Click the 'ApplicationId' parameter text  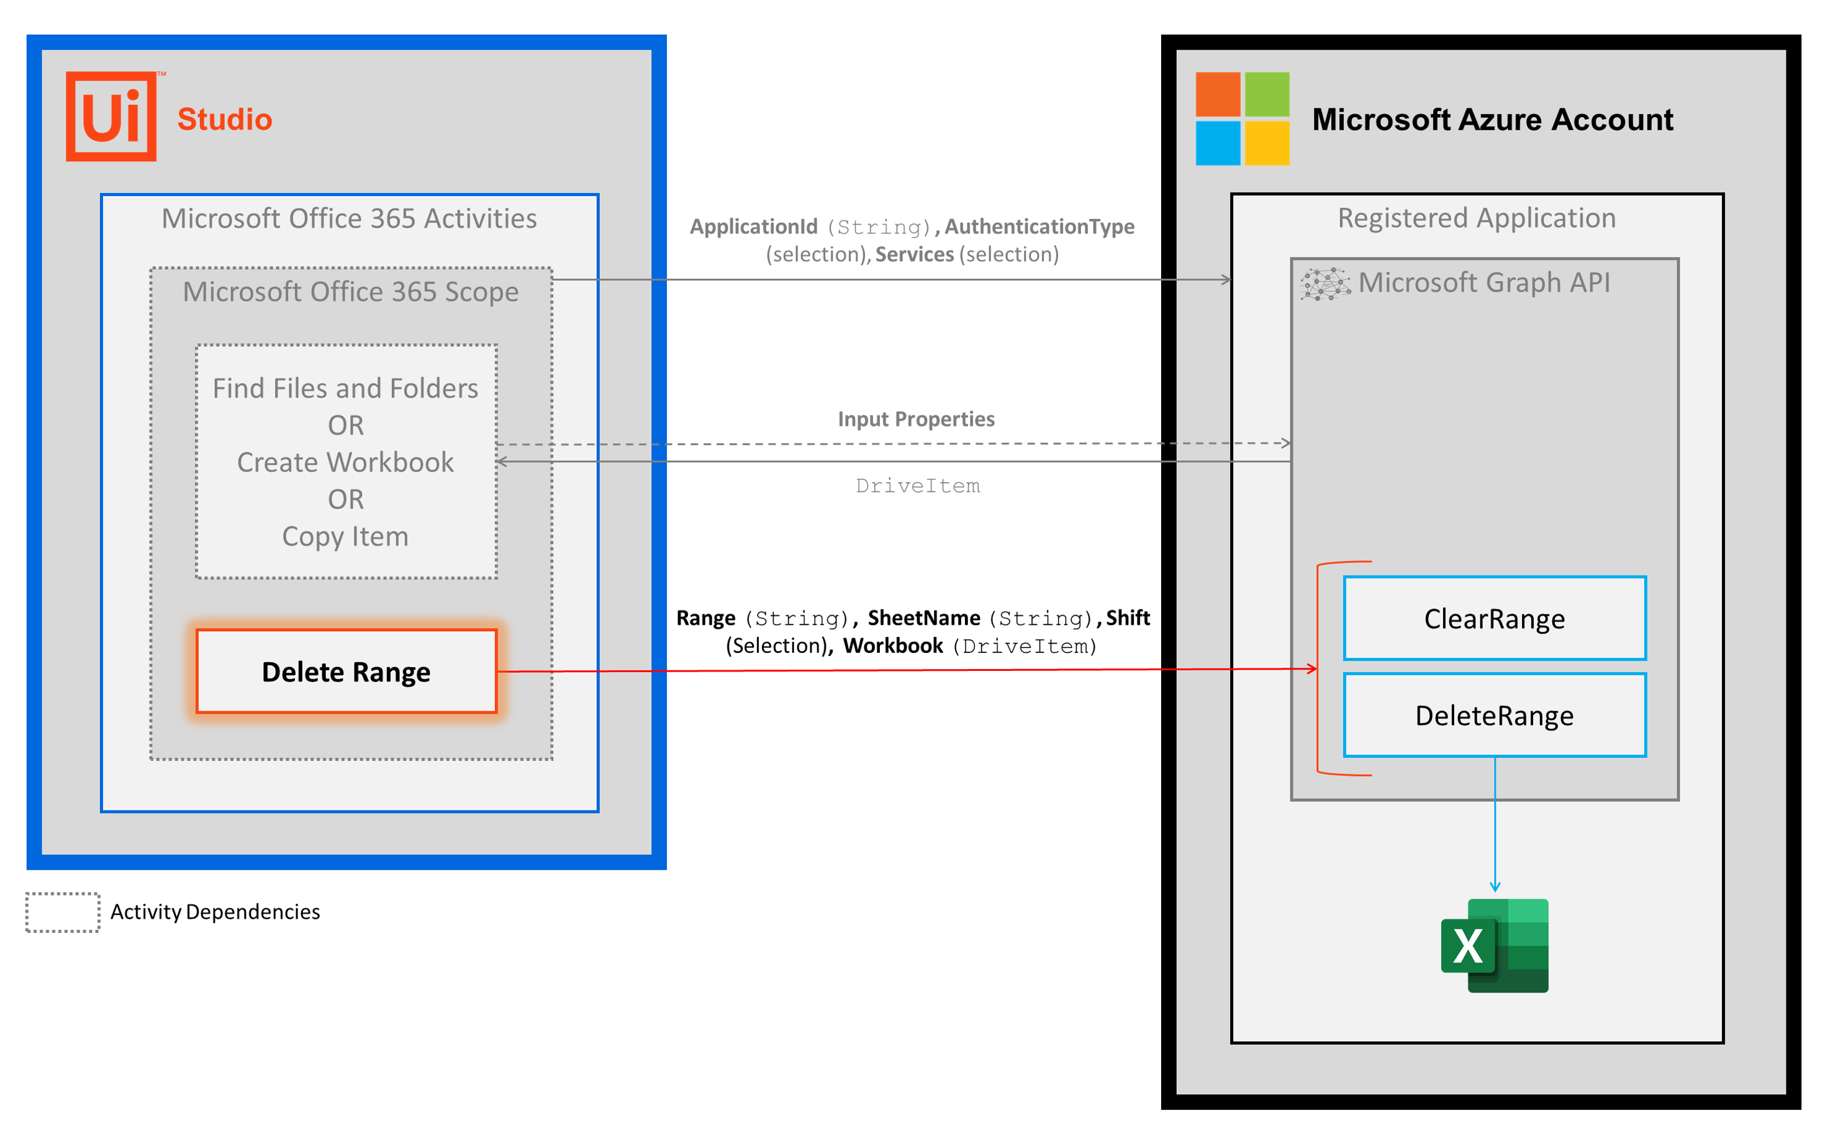pyautogui.click(x=754, y=227)
